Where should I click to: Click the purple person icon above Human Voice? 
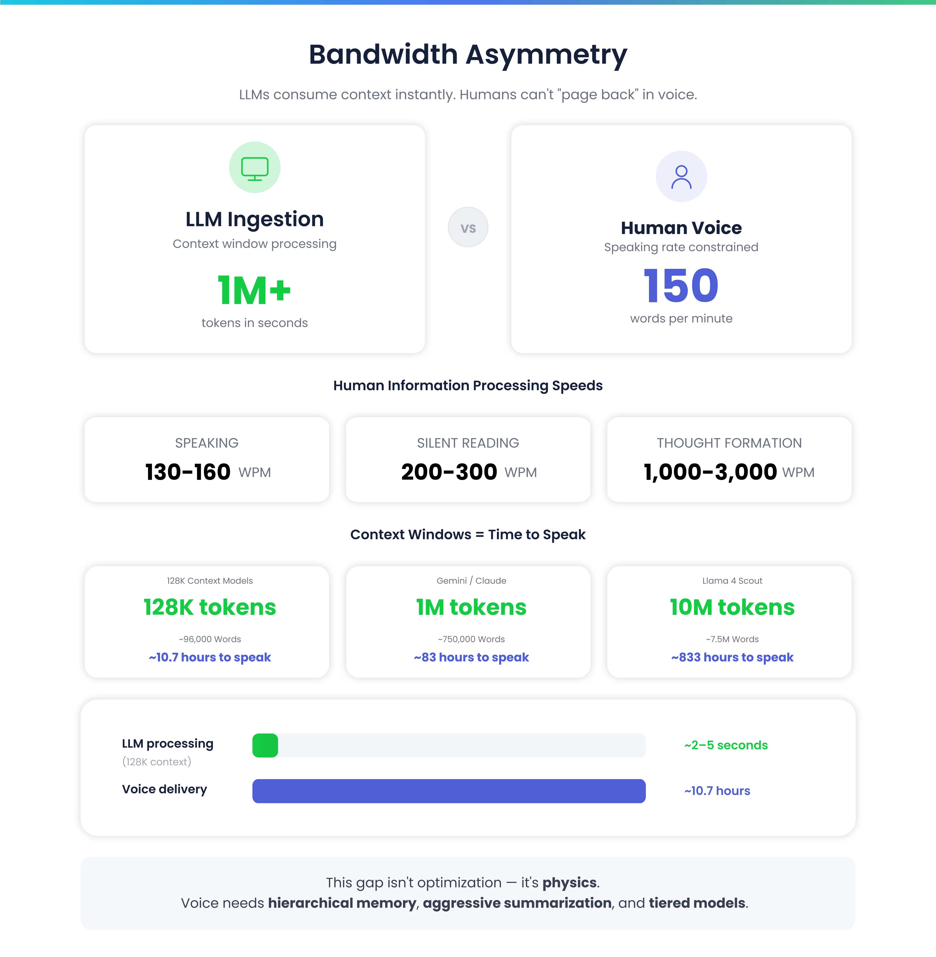(x=681, y=176)
